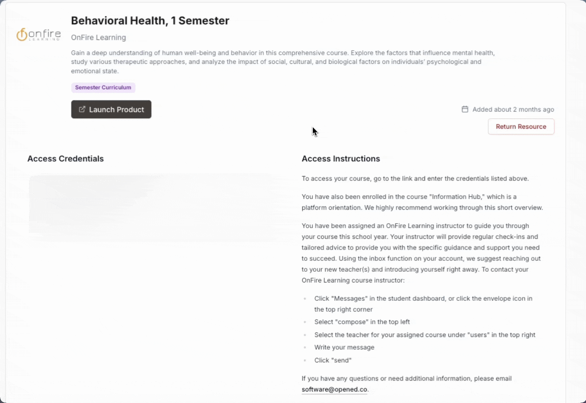
Task: Click the Behavioral Health, 1 Semester title
Action: (150, 21)
